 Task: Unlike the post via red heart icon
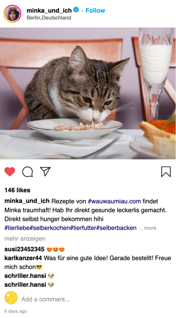tap(10, 171)
